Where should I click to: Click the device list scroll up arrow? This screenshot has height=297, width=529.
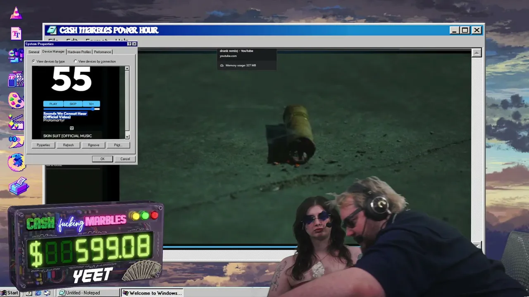127,68
